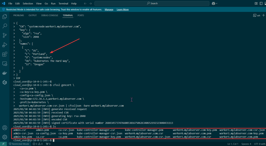Open the Explorer view in activity bar

4,17
